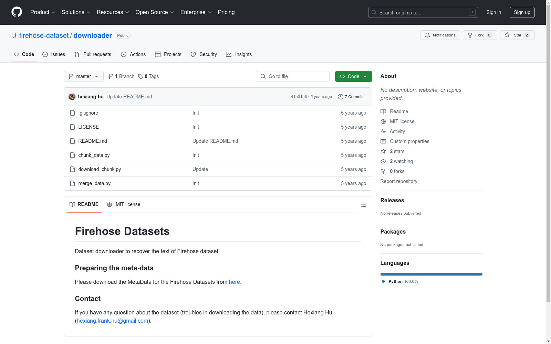This screenshot has height=344, width=551.
Task: Click the book icon beside Readme in About
Action: tap(383, 111)
